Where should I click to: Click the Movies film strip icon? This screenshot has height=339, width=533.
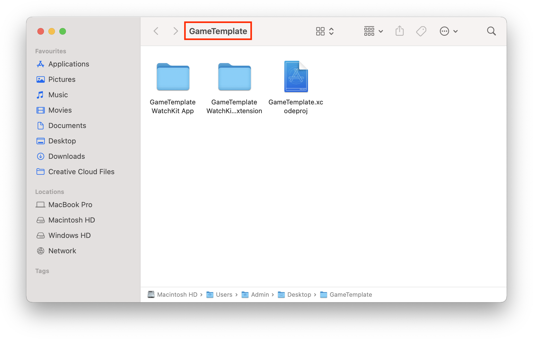[41, 110]
